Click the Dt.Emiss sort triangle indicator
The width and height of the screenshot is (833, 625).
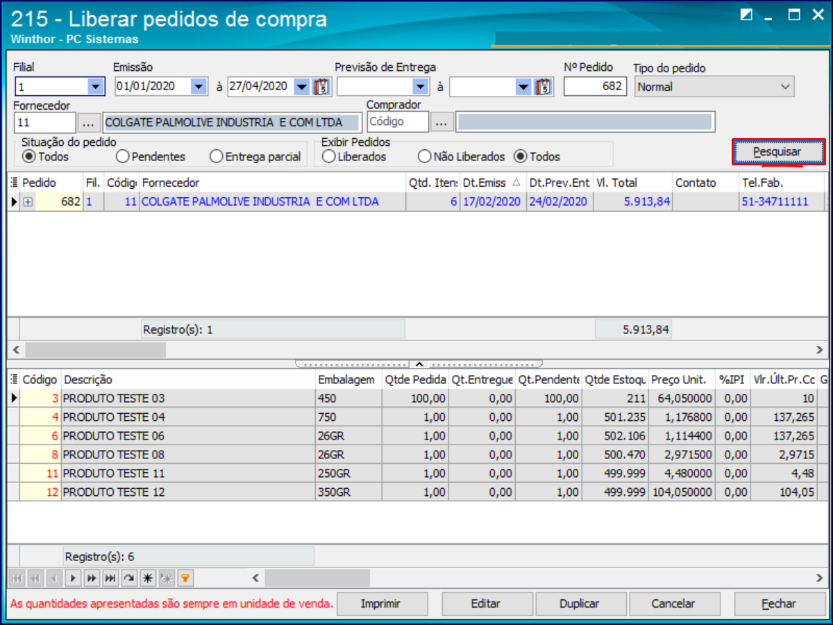point(516,183)
